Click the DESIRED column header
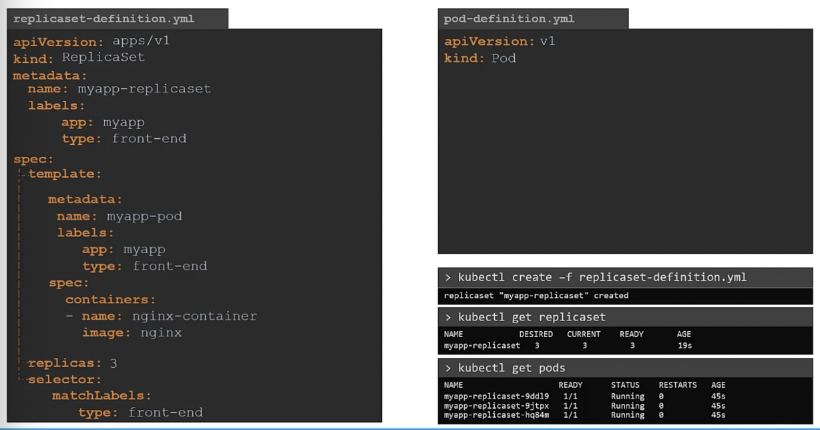Image resolution: width=820 pixels, height=430 pixels. (x=536, y=334)
